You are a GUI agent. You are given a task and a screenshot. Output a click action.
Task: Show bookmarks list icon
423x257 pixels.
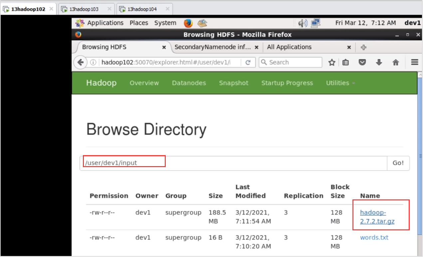[x=346, y=62]
